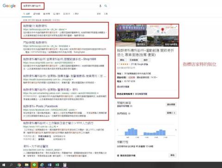The width and height of the screenshot is (222, 168).
Task: Expand dropdown arrow after shop1688 URL
Action: pyautogui.click(x=74, y=62)
